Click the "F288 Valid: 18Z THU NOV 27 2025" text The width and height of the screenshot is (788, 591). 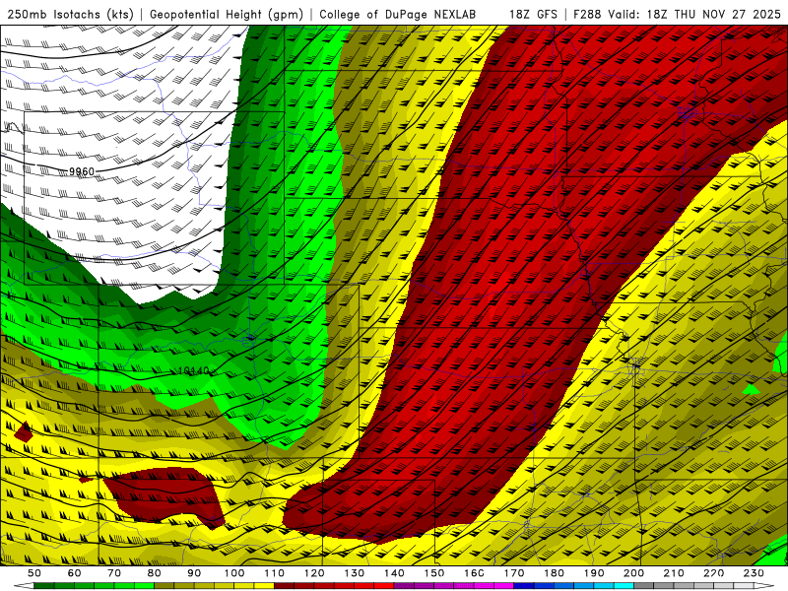pyautogui.click(x=677, y=14)
